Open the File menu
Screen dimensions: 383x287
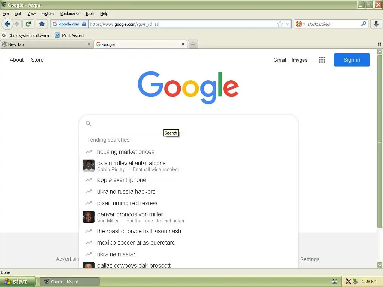tap(6, 13)
